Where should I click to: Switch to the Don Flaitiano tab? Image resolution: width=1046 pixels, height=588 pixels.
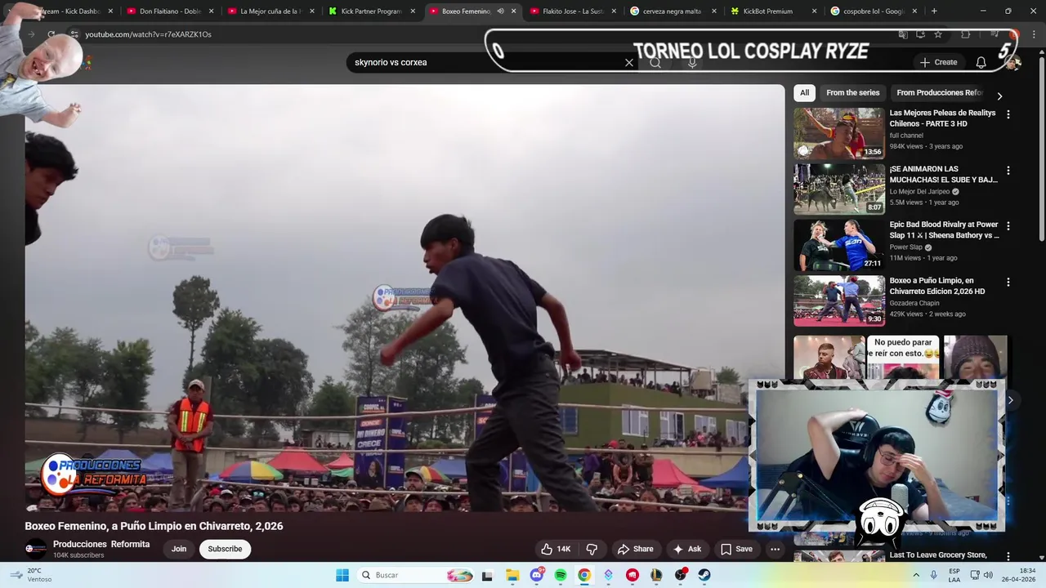pos(170,11)
